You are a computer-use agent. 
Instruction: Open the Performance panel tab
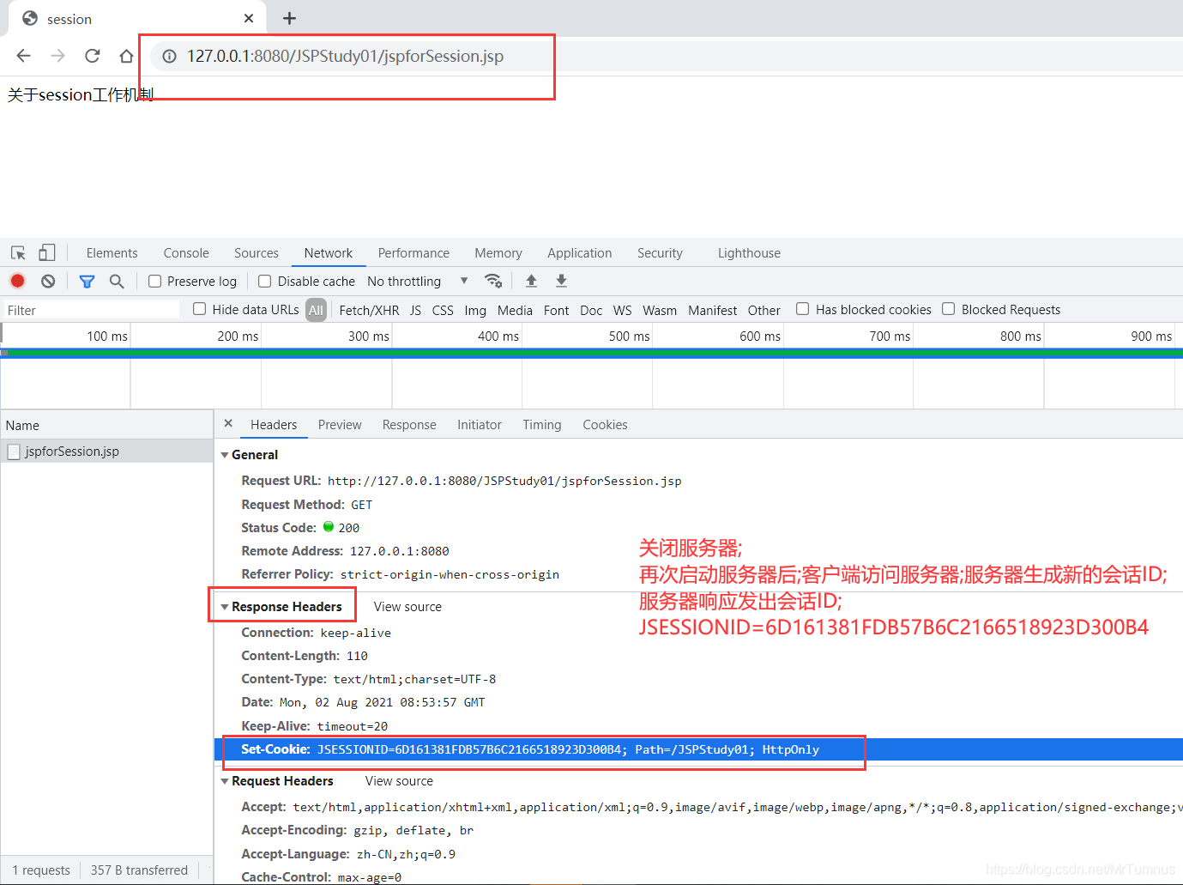coord(413,253)
